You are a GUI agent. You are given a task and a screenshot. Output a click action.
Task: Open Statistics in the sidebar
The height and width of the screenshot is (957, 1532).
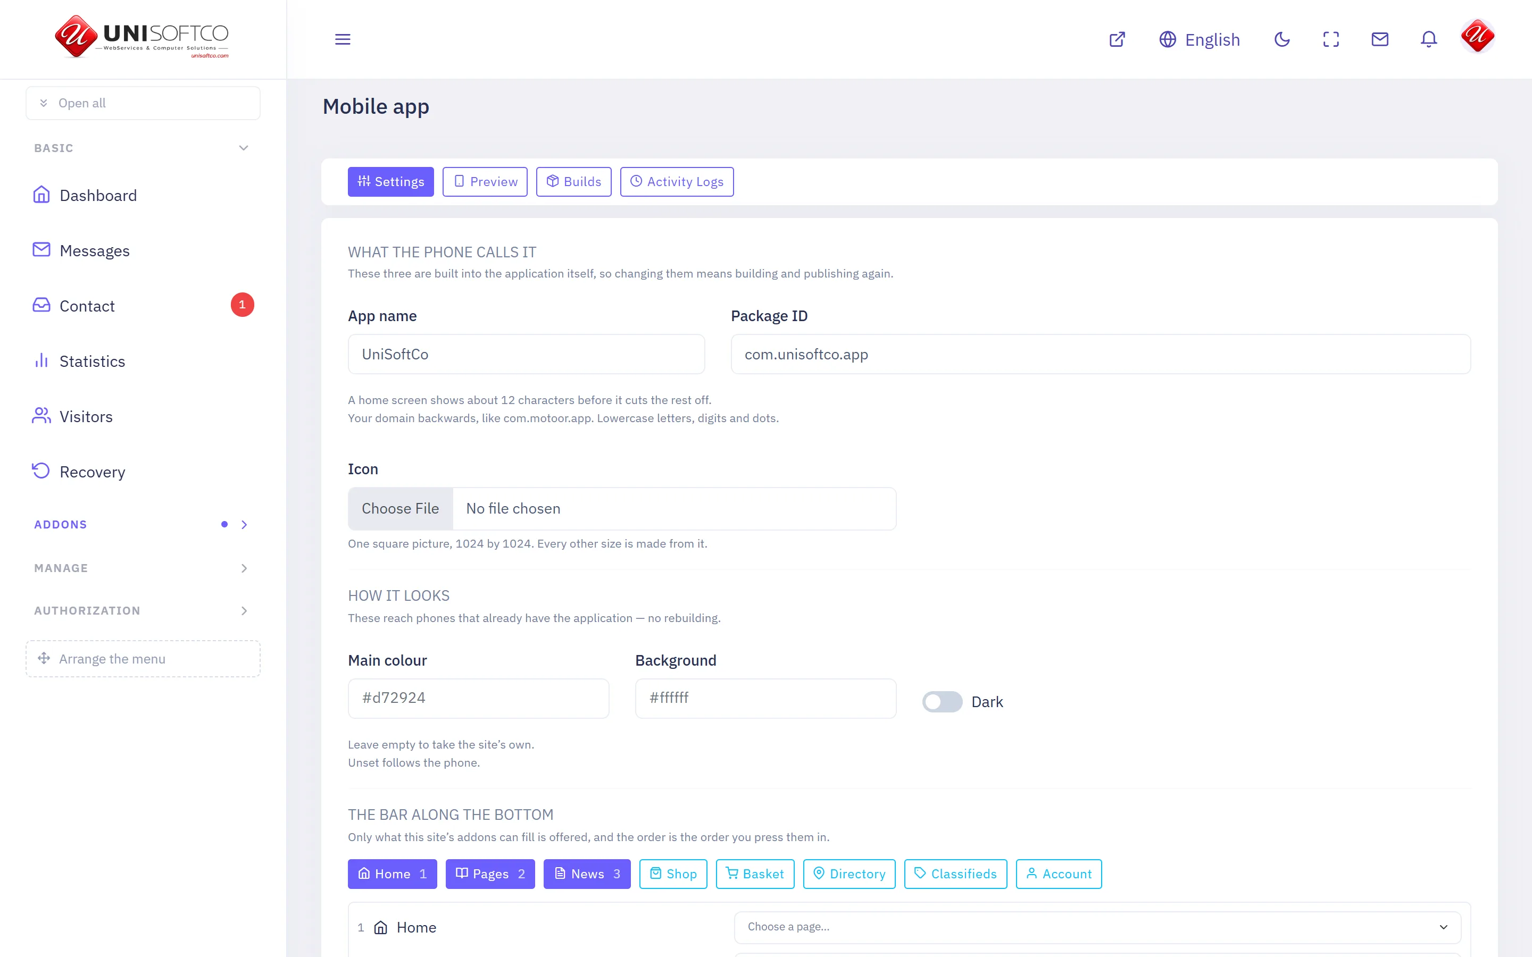143,361
